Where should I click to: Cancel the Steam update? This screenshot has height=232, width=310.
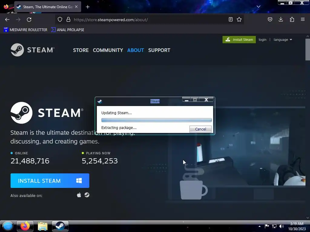tap(200, 129)
